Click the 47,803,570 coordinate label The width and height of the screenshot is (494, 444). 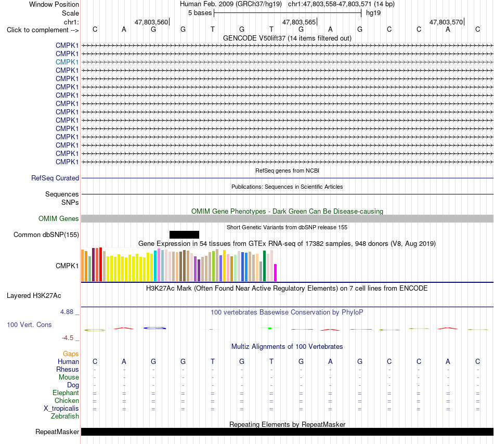tap(446, 22)
